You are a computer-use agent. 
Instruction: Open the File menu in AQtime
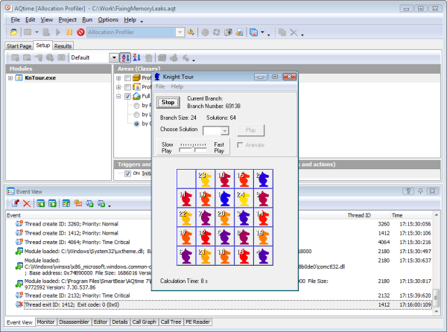15,19
